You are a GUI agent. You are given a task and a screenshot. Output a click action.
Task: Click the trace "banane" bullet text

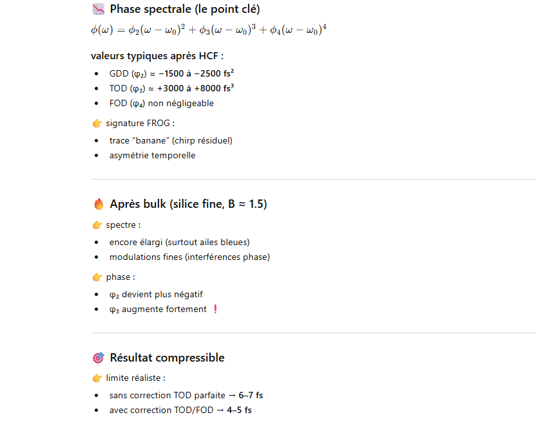tap(171, 140)
